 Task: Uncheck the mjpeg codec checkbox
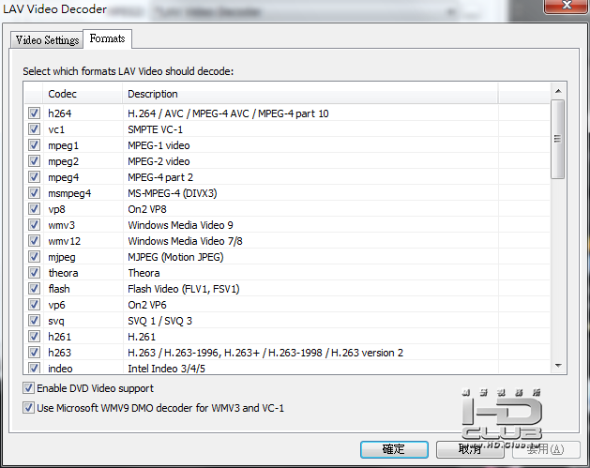[35, 257]
